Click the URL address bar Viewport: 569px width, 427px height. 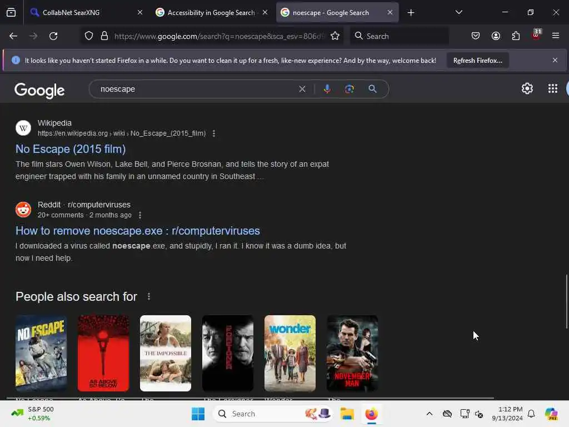[218, 36]
